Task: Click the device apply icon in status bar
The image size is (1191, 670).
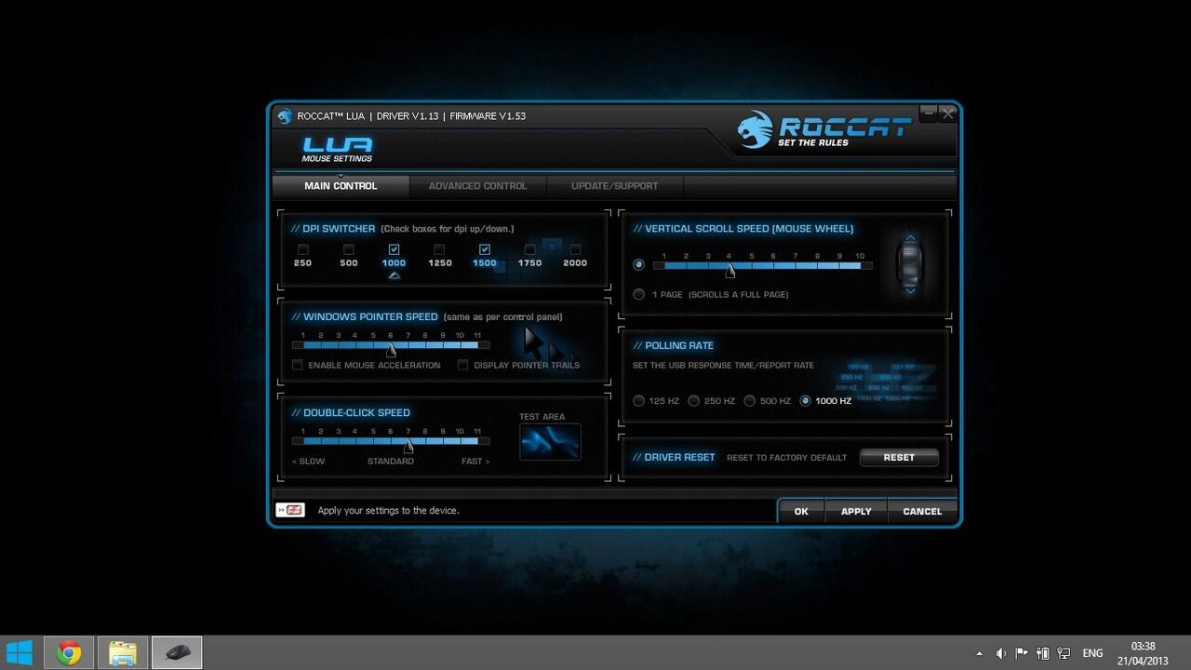Action: (x=290, y=510)
